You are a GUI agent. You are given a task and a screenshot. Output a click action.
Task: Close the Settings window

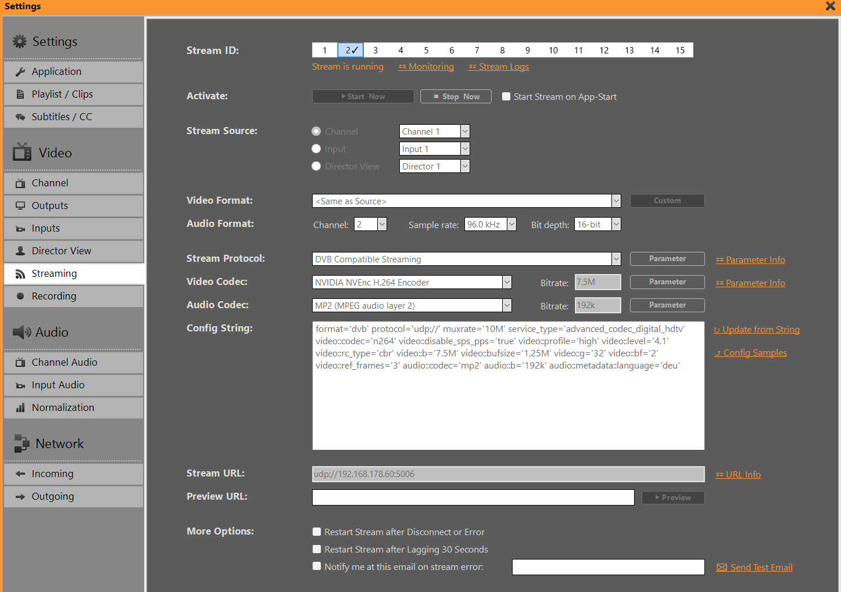point(830,6)
